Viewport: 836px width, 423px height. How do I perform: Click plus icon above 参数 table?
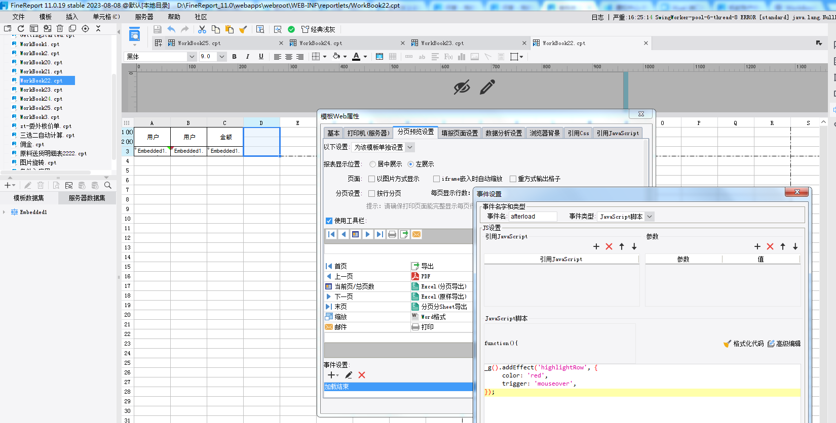(x=757, y=246)
